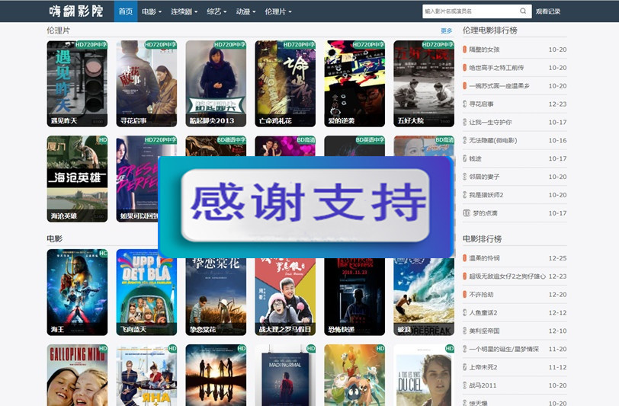Image resolution: width=619 pixels, height=406 pixels.
Task: Click 邻居的妻子 ranking entry
Action: 484,177
